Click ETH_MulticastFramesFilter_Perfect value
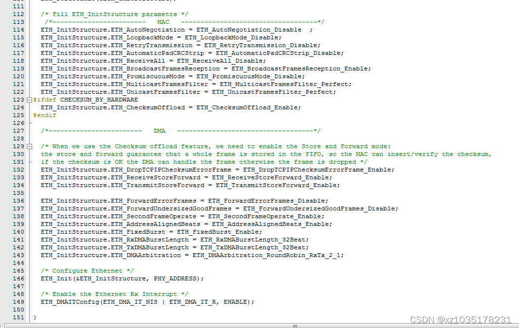519x328 pixels. (285, 85)
